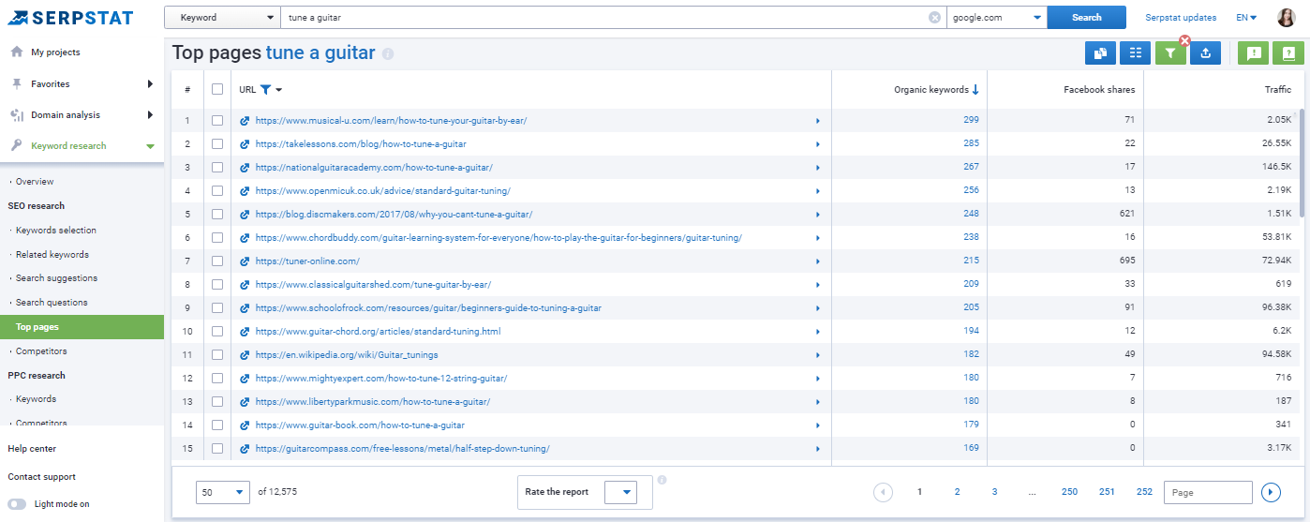Open Competitors under SEO research
Screen dimensions: 1310x522
coord(41,351)
